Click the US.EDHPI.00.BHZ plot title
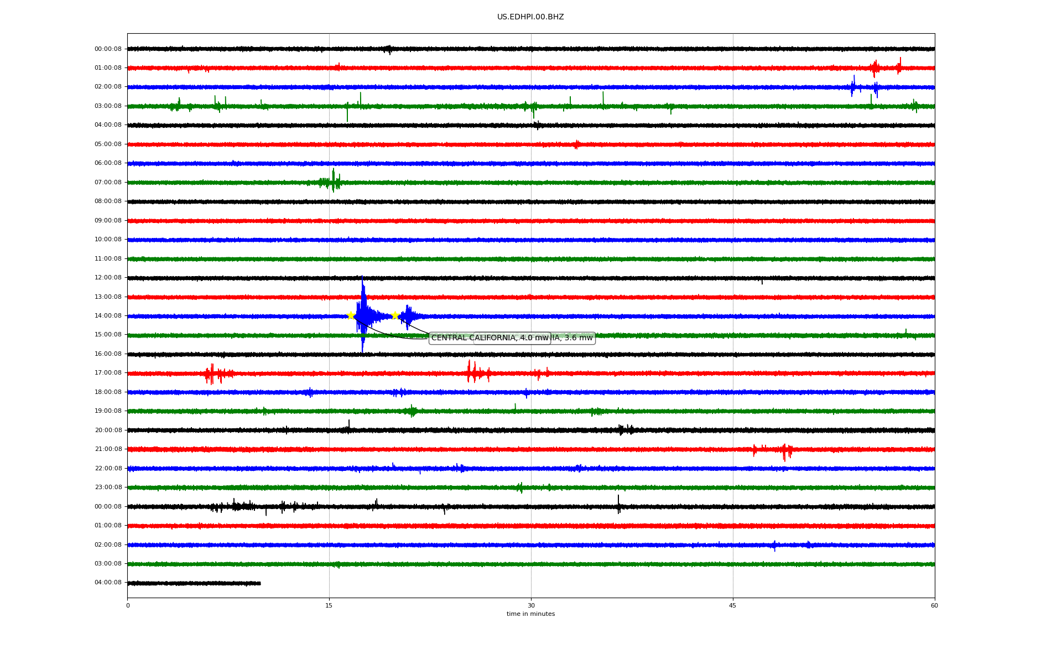The height and width of the screenshot is (664, 1062). click(530, 17)
